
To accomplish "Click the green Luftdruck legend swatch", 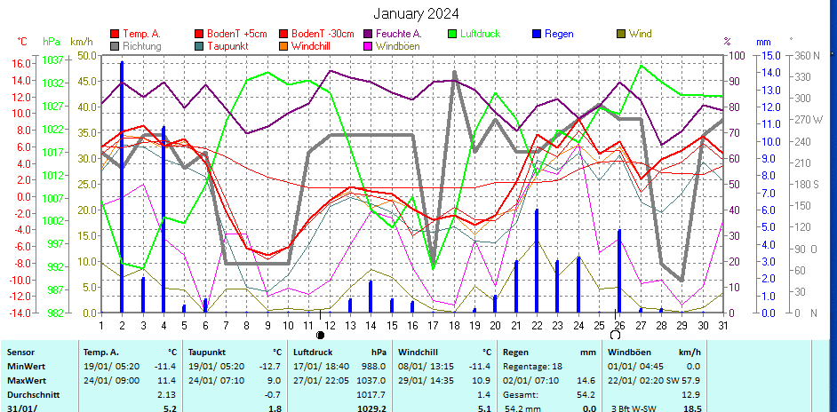I will click(x=452, y=34).
